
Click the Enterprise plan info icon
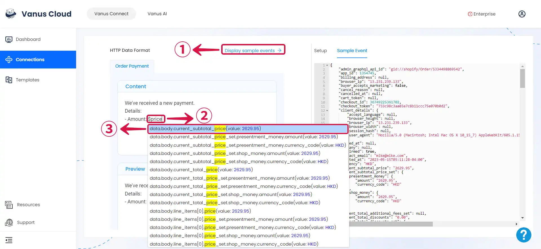pos(470,14)
